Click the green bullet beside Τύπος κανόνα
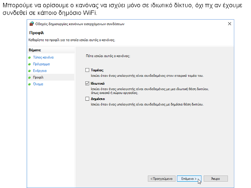 click(x=29, y=58)
